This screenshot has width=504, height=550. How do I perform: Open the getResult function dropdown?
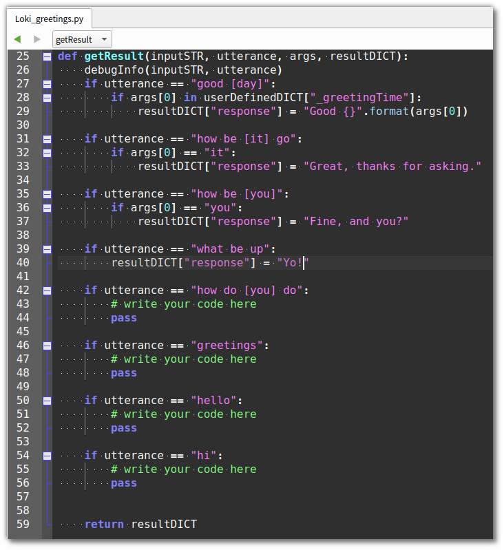tap(82, 40)
